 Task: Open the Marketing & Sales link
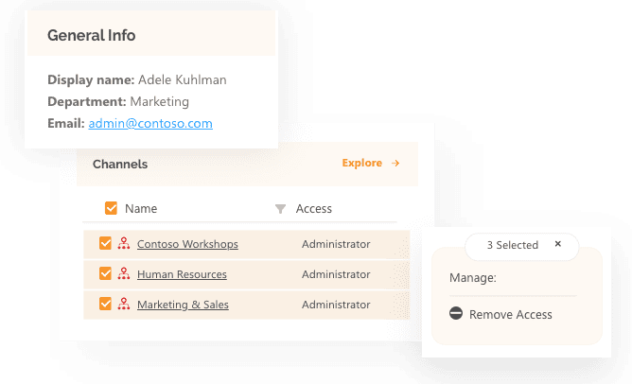(183, 305)
